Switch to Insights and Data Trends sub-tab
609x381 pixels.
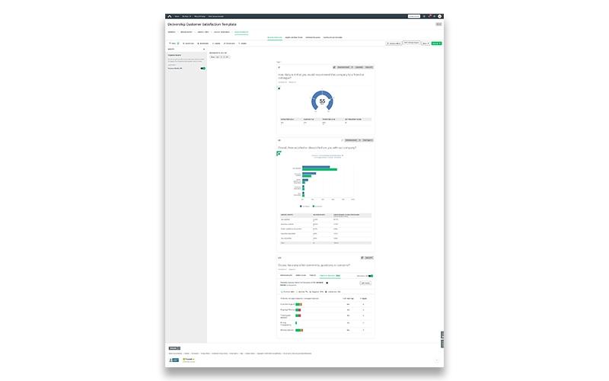click(294, 37)
